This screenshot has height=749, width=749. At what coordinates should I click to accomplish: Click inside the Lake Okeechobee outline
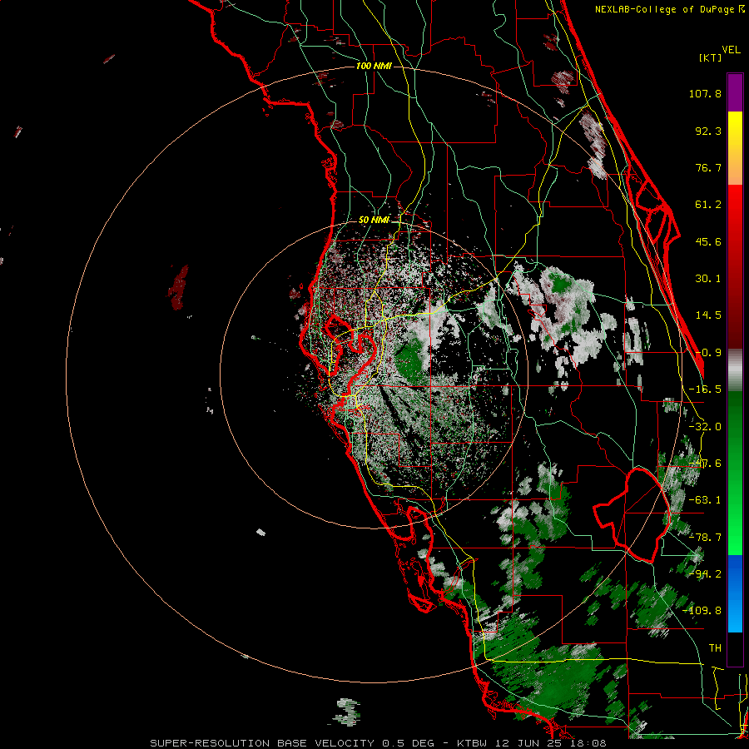[x=633, y=516]
